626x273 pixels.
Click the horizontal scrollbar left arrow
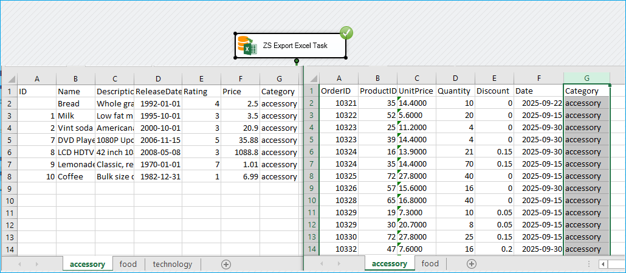603,264
